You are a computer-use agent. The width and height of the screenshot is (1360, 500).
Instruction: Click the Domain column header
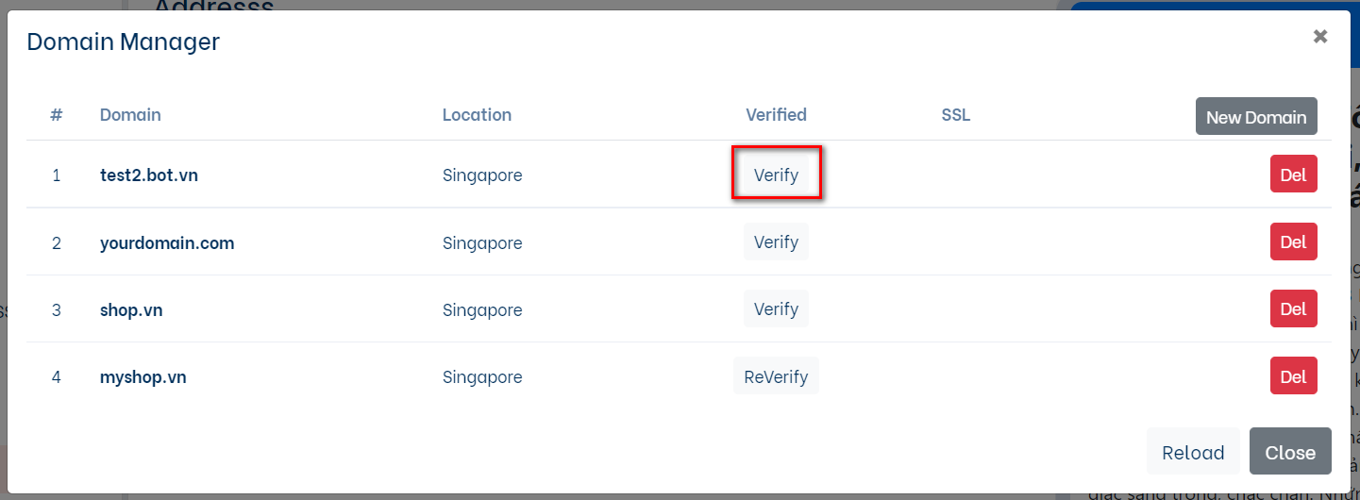coord(130,115)
